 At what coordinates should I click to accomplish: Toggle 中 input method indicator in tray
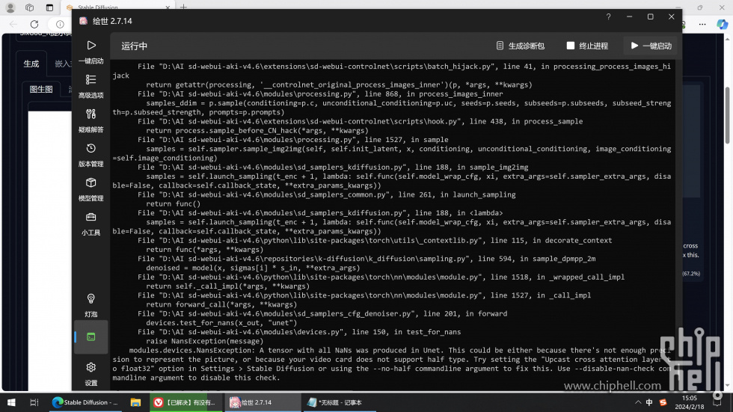pyautogui.click(x=649, y=402)
